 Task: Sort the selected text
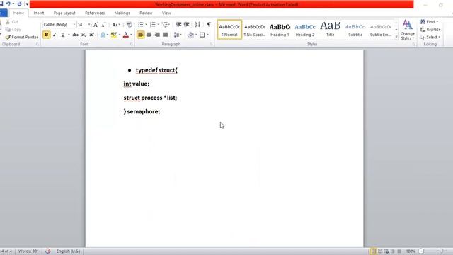click(197, 25)
